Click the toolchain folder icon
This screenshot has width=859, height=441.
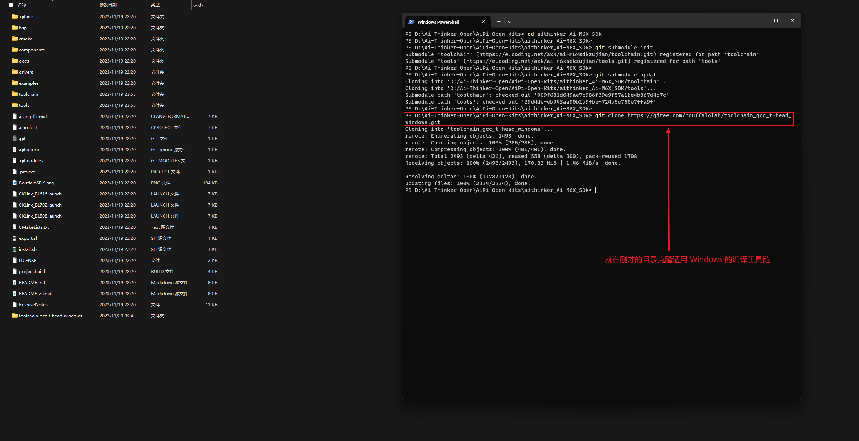pyautogui.click(x=14, y=94)
